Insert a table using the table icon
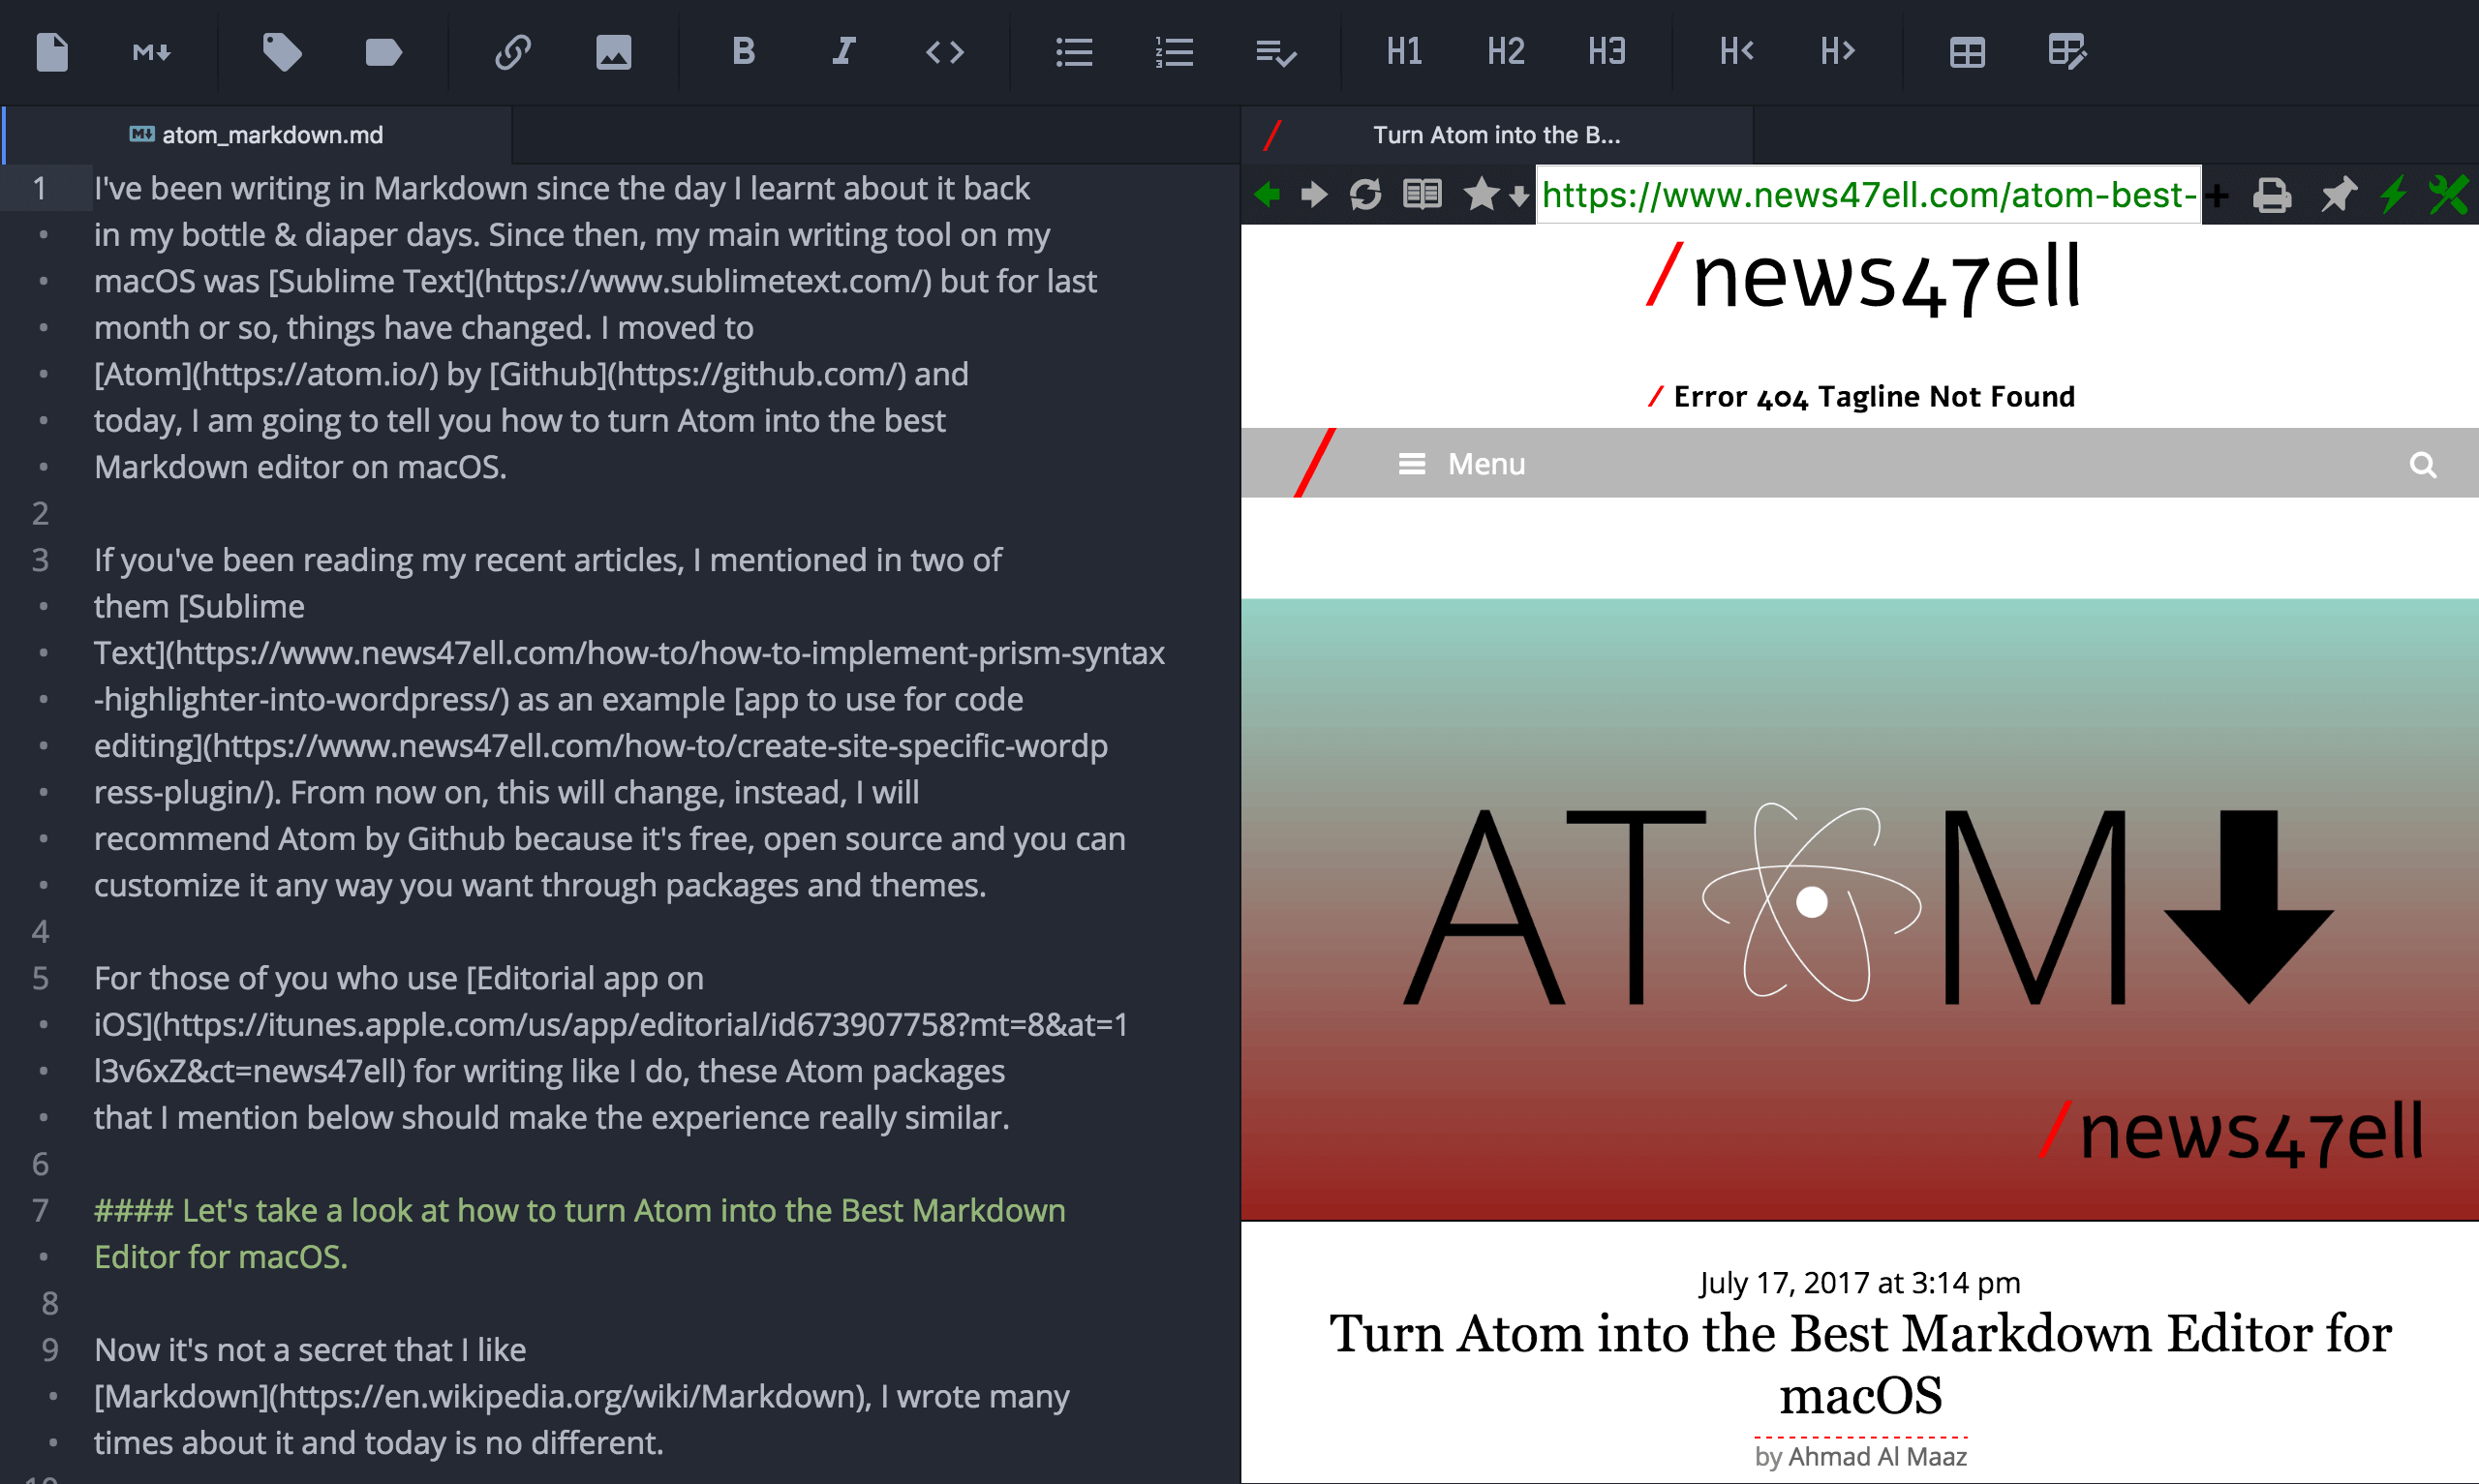The height and width of the screenshot is (1484, 2479). click(x=1967, y=52)
